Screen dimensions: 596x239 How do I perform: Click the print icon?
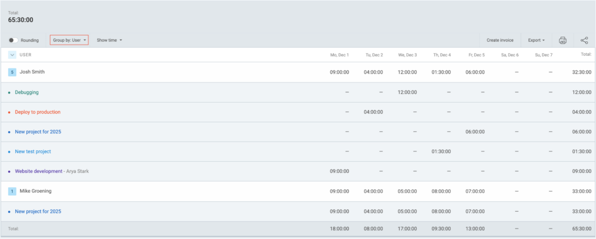coord(562,40)
